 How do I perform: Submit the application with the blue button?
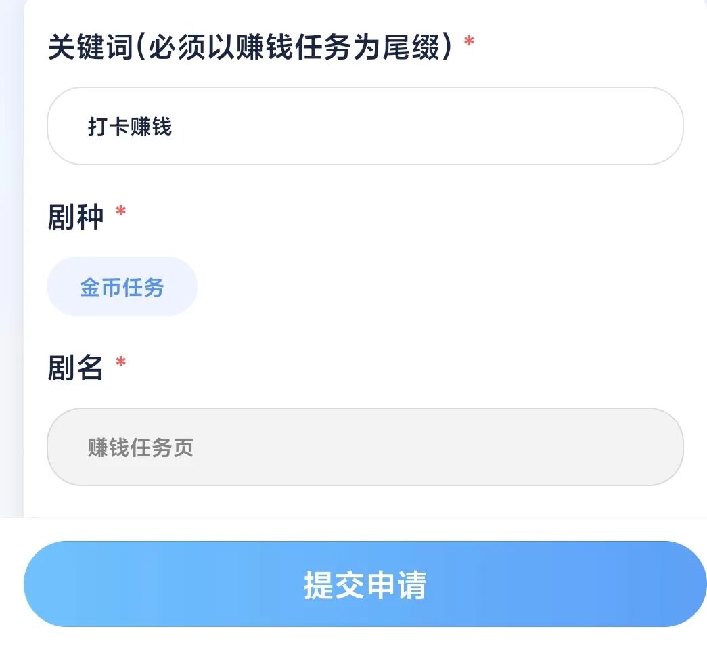tap(365, 584)
